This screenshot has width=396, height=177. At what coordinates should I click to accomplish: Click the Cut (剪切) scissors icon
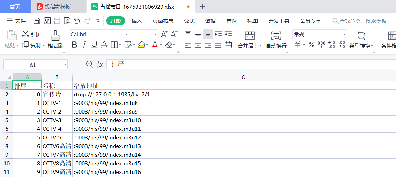(26, 34)
